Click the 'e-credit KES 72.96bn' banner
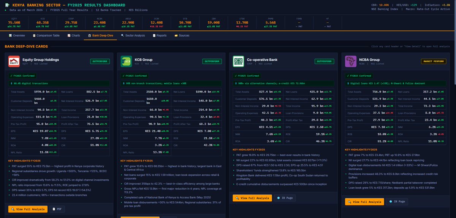Image resolution: width=456 pixels, height=218 pixels. pyautogui.click(x=283, y=83)
